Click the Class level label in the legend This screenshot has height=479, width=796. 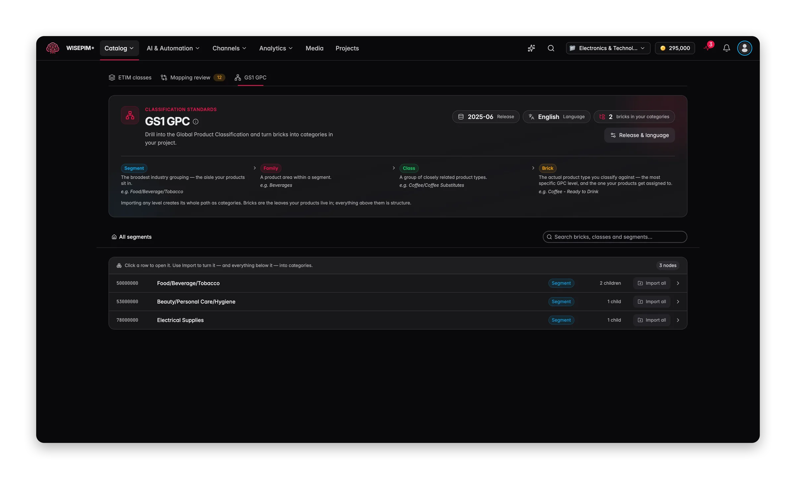pos(409,168)
